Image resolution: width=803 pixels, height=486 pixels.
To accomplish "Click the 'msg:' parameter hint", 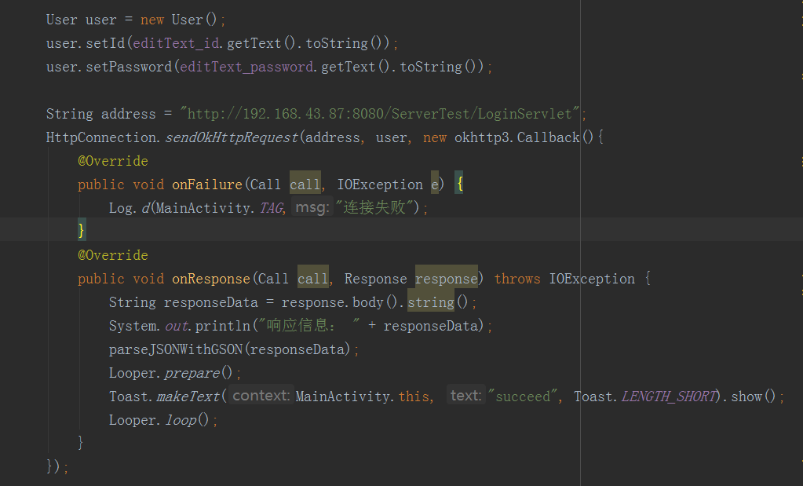I will 312,207.
